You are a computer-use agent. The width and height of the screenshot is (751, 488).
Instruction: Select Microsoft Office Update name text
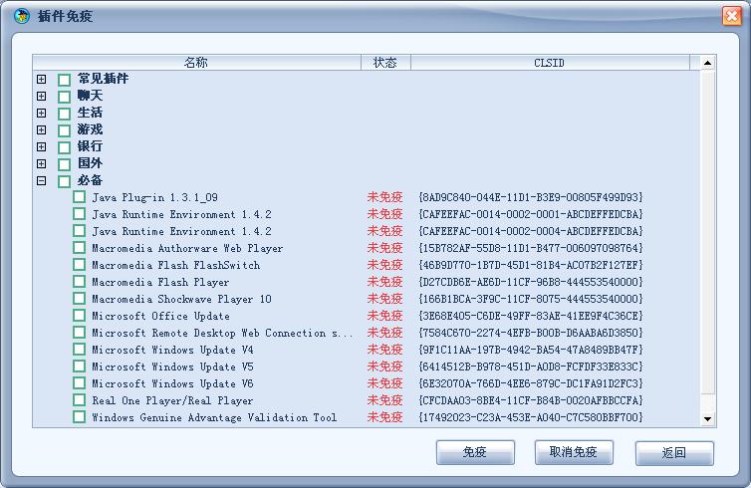[160, 316]
